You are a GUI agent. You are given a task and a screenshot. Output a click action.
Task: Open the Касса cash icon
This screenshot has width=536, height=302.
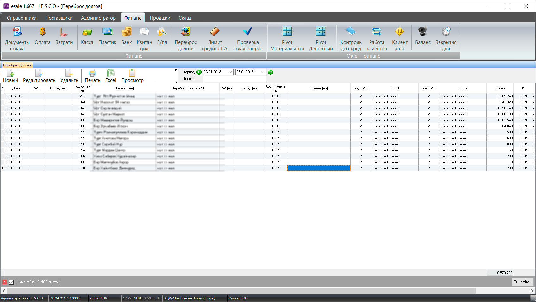click(87, 35)
